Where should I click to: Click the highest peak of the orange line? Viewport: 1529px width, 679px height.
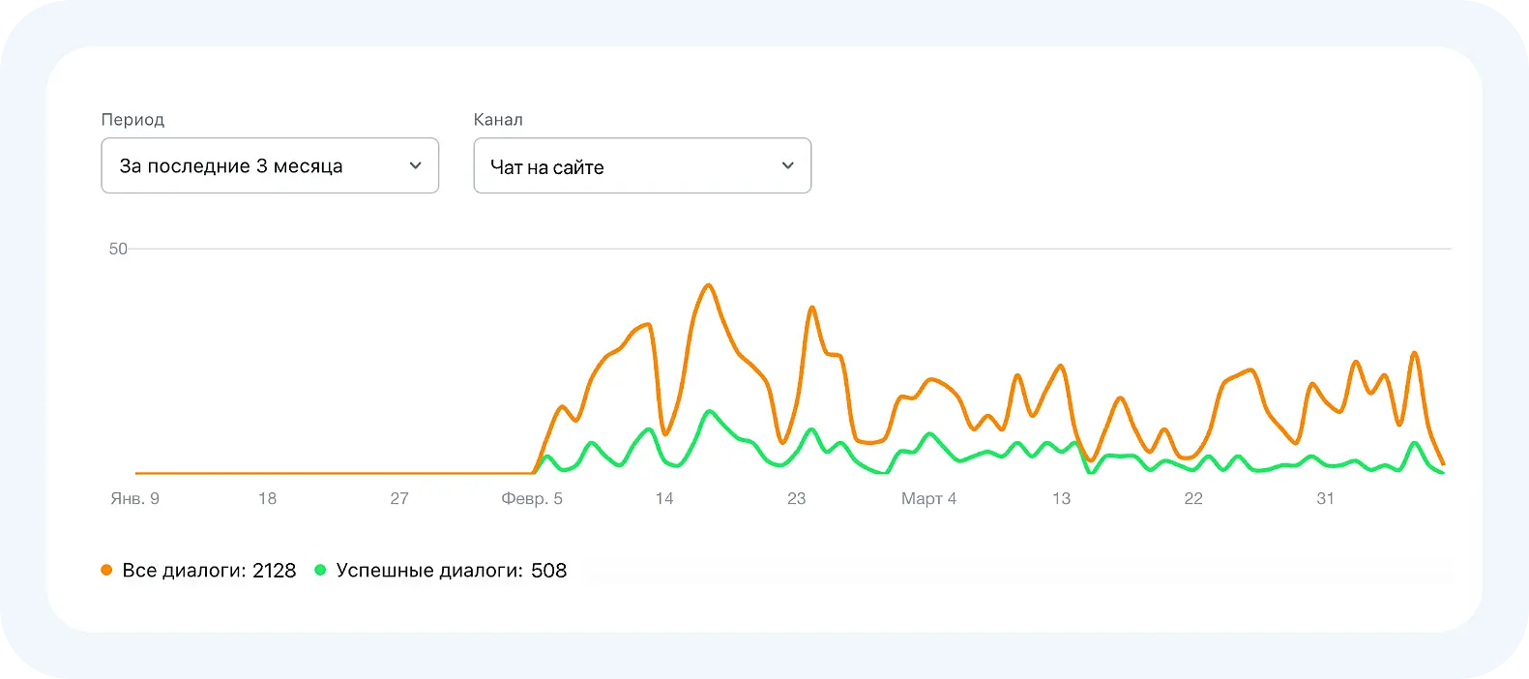click(x=708, y=285)
